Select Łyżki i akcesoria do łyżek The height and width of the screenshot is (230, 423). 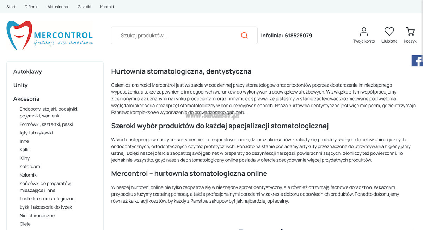pyautogui.click(x=46, y=207)
